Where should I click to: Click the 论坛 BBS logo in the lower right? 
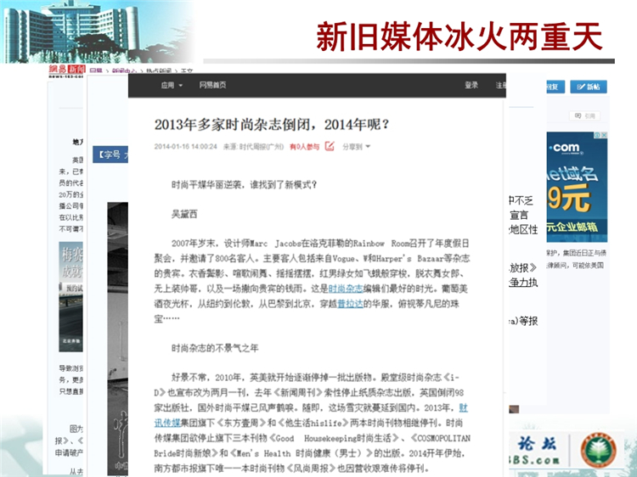(x=536, y=450)
